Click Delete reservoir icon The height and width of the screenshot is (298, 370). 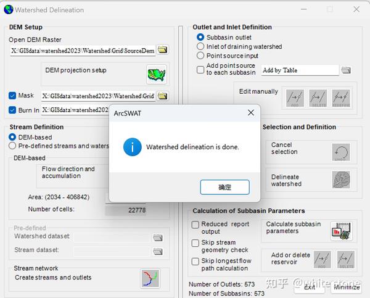pyautogui.click(x=346, y=260)
